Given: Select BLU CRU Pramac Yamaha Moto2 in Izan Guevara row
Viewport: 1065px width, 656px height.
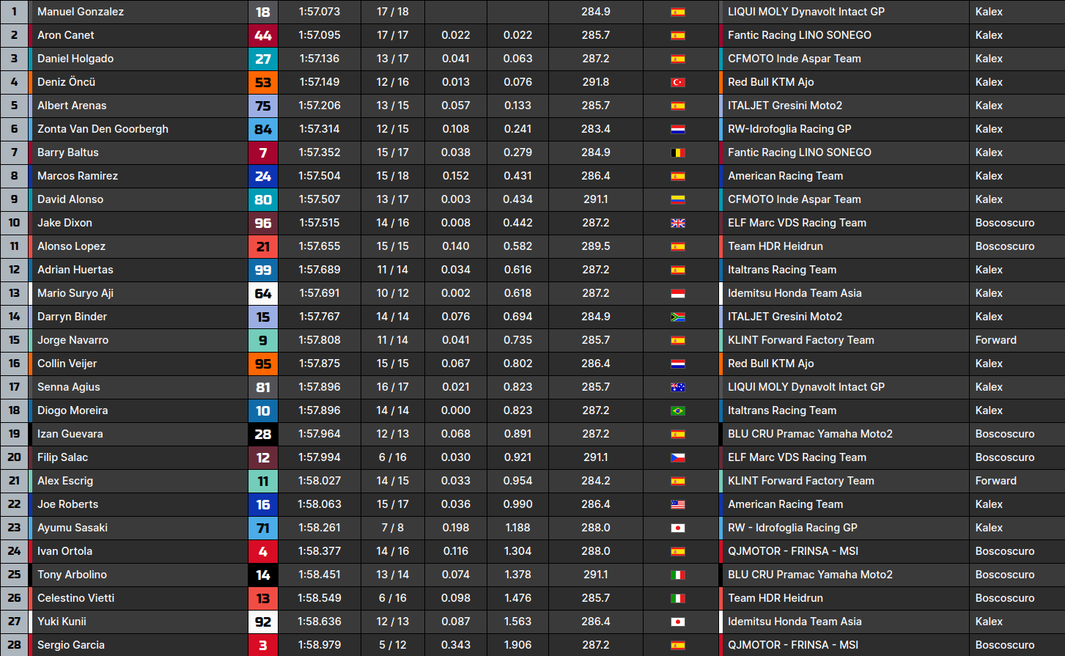Looking at the screenshot, I should 810,434.
